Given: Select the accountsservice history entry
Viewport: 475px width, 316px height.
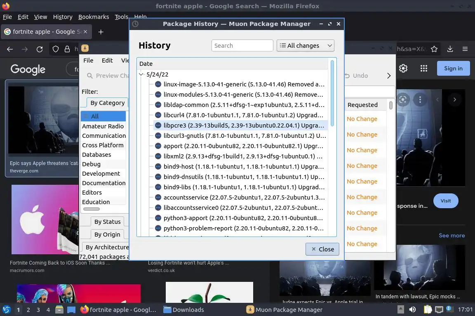Looking at the screenshot, I should pyautogui.click(x=240, y=197).
